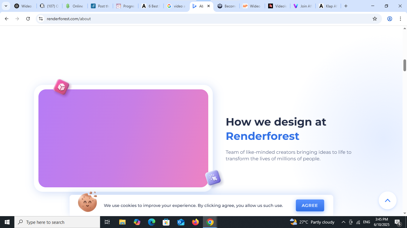Open the notification center icon

coord(398,222)
